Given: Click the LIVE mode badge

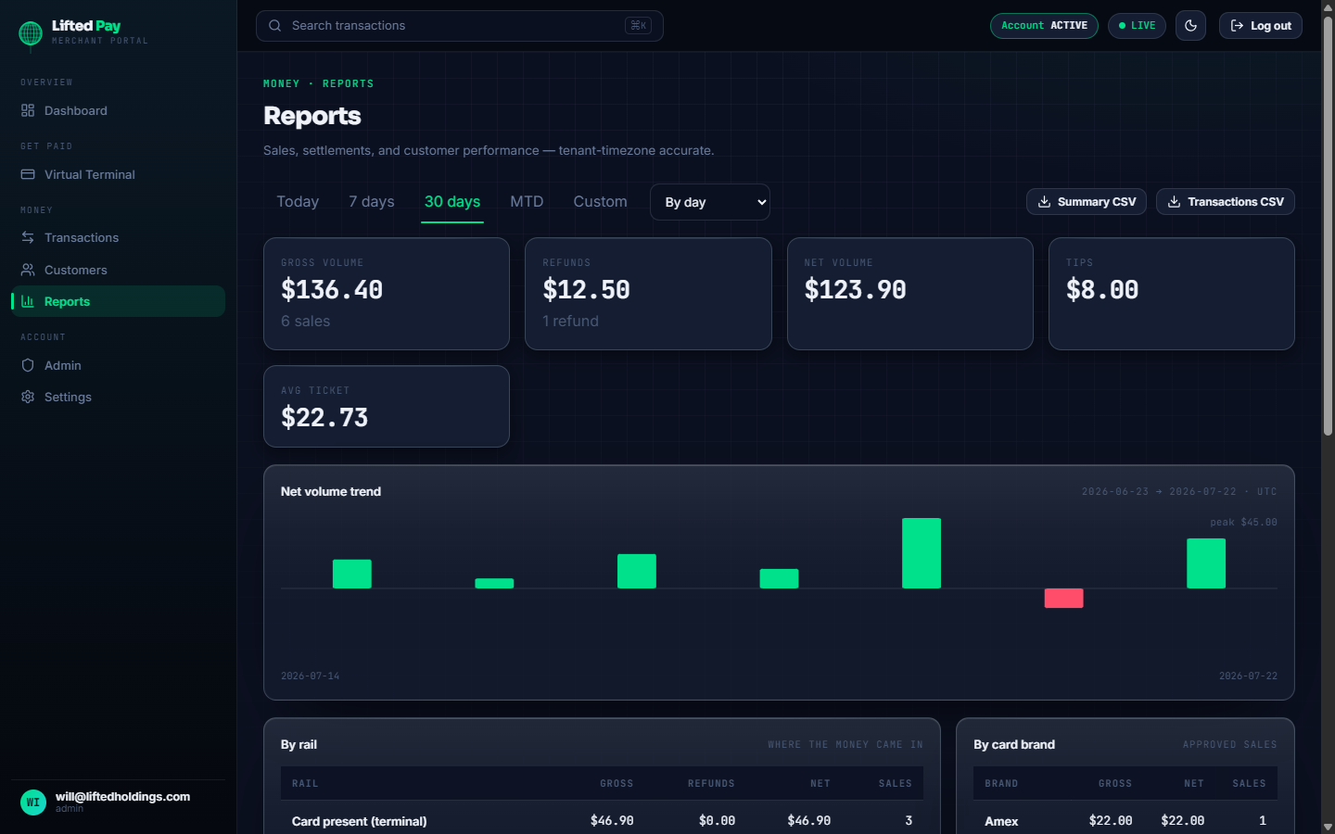Looking at the screenshot, I should pos(1137,26).
